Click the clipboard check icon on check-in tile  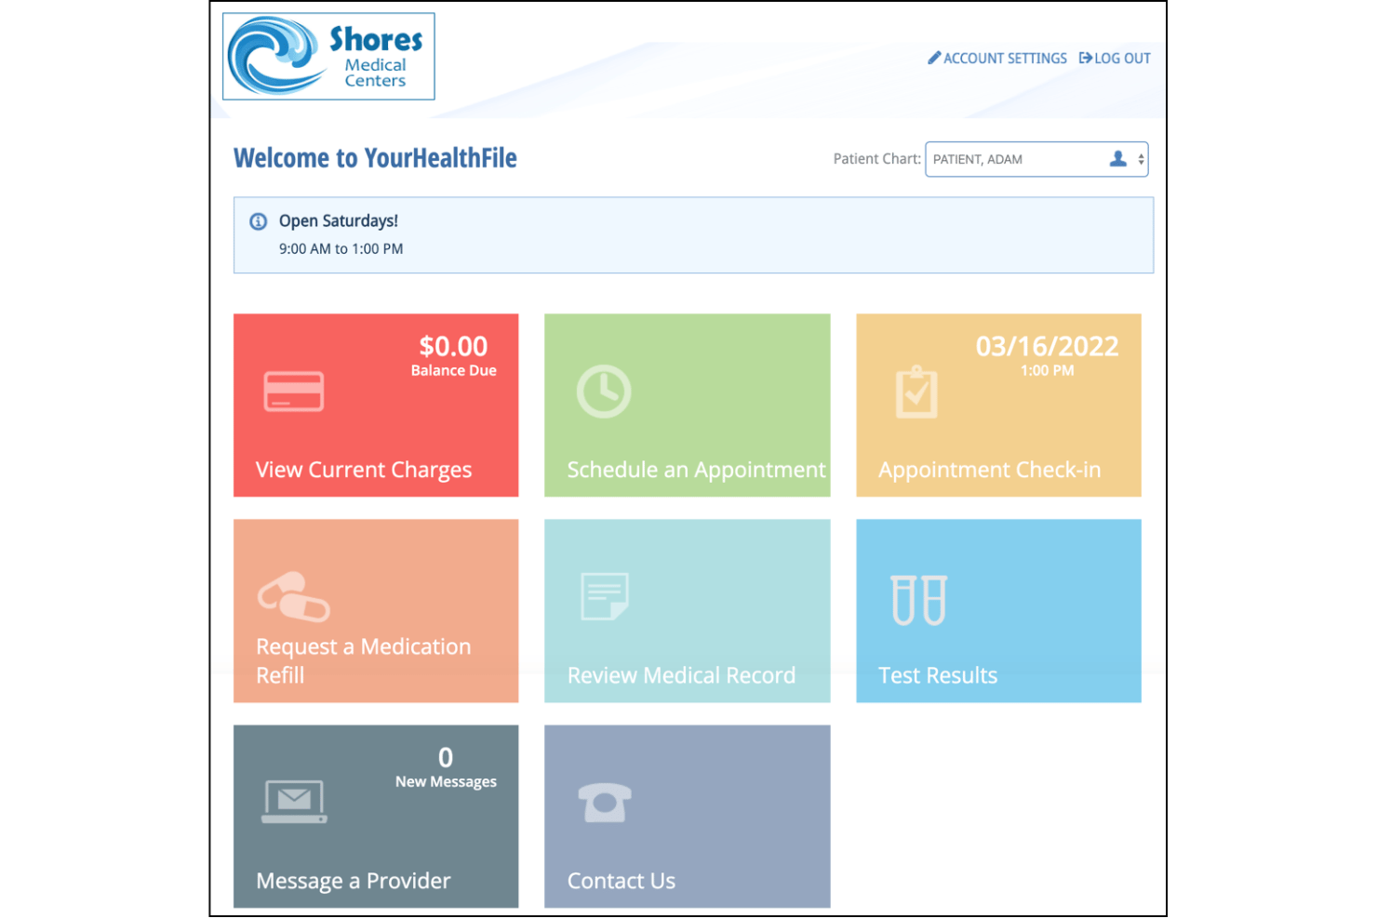pyautogui.click(x=916, y=392)
